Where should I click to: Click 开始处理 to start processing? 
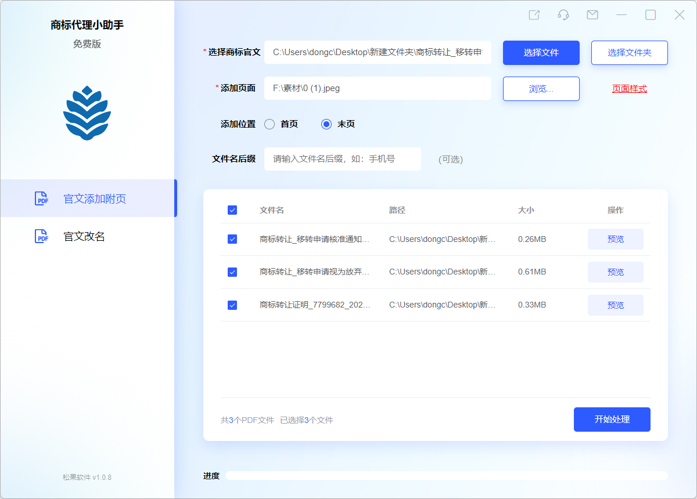point(612,419)
